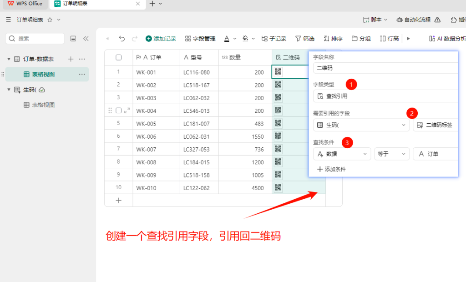Click the warning triangle icon
466x282 pixels.
(x=437, y=20)
